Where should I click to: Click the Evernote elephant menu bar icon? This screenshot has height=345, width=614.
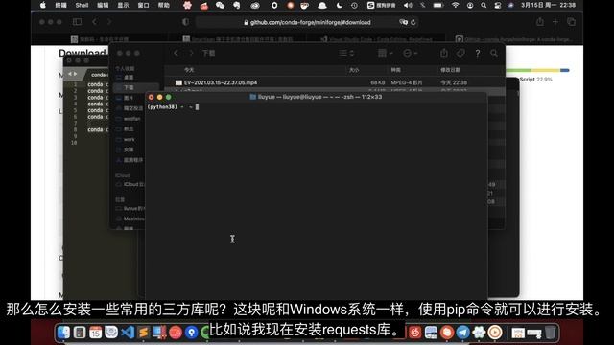click(237, 5)
